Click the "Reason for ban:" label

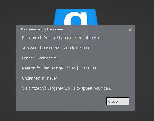tap(36, 68)
